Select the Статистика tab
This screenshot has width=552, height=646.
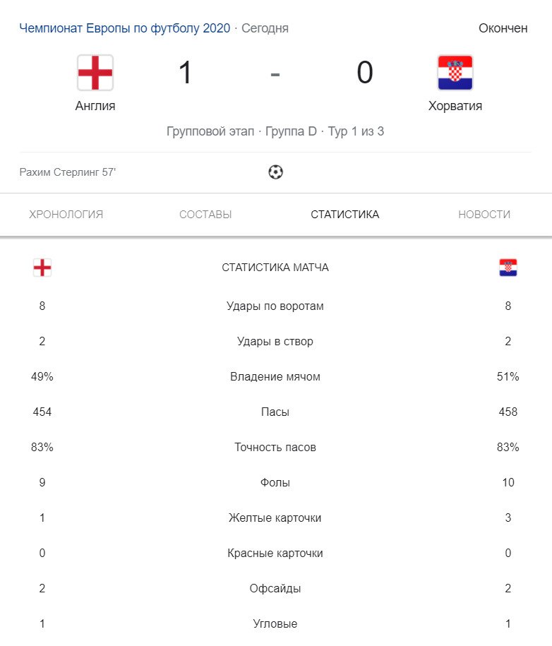click(344, 215)
